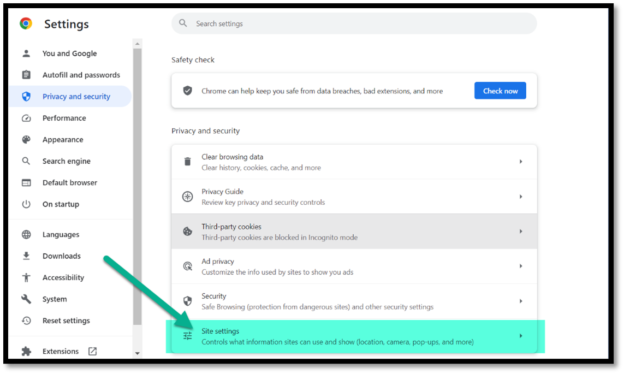Screen dimensions: 624x374
Task: Click the shield icon beside Privacy and security
Action: click(26, 97)
